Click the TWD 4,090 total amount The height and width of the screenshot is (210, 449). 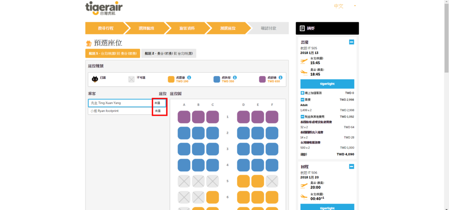[346, 154]
